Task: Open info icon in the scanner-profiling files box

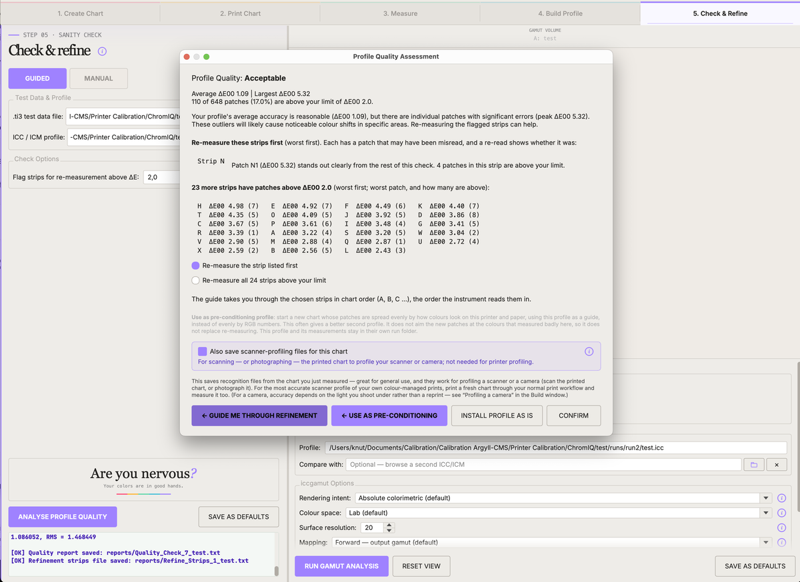Action: [589, 352]
